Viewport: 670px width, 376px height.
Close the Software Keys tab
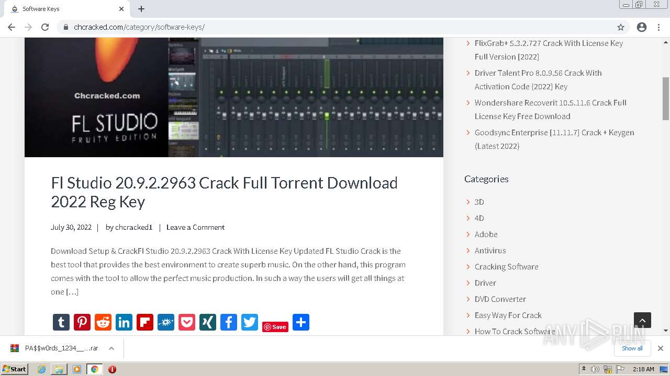(121, 9)
